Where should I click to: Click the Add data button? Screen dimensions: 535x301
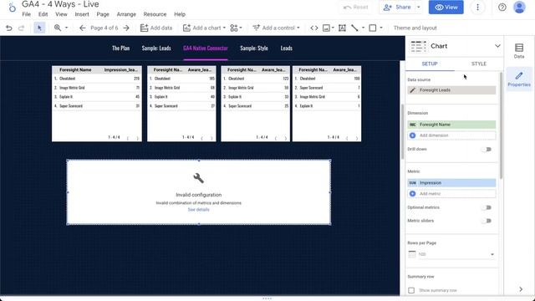(156, 28)
